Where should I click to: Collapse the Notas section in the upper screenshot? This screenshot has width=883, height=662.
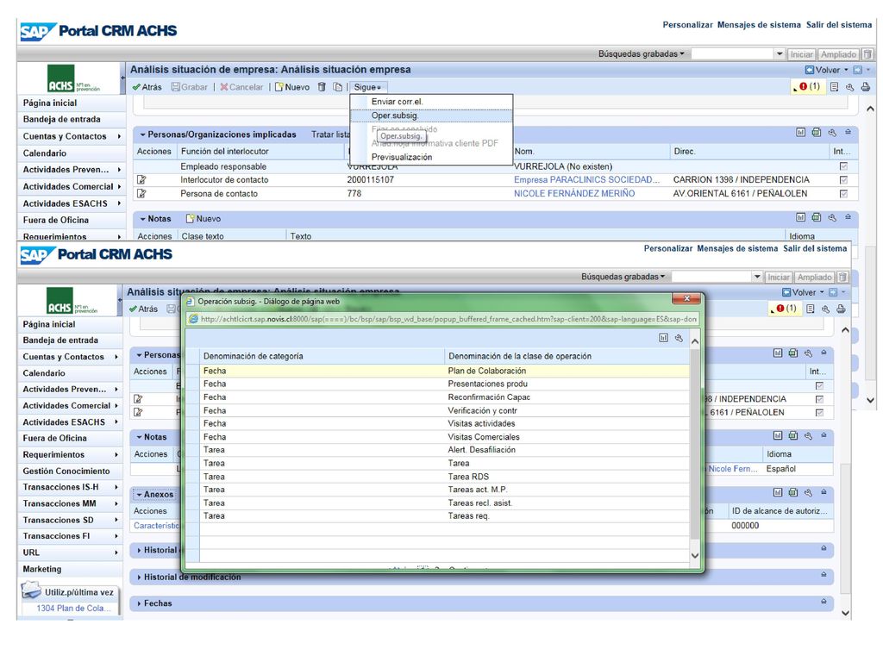(142, 218)
